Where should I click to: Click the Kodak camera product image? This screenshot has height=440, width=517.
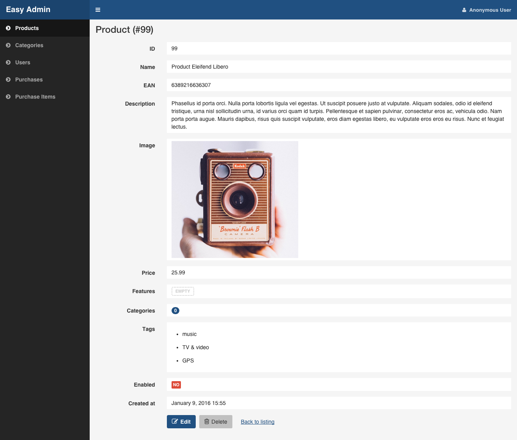(x=235, y=200)
